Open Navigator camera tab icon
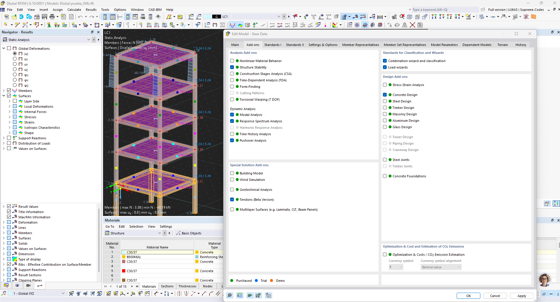The height and width of the screenshot is (302, 560). pyautogui.click(x=28, y=285)
